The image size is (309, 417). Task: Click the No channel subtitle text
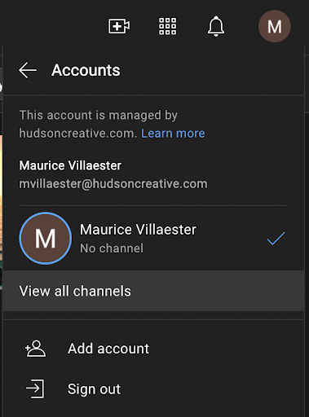click(112, 248)
